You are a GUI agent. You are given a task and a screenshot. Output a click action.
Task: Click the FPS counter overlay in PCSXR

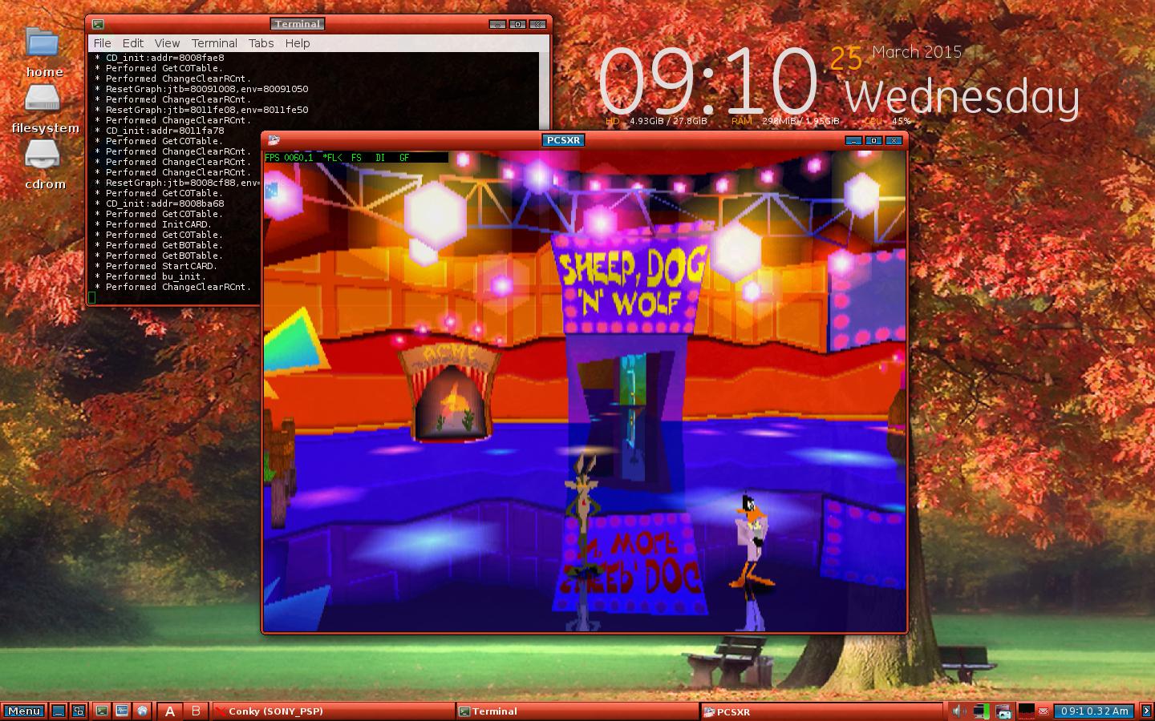pyautogui.click(x=356, y=158)
